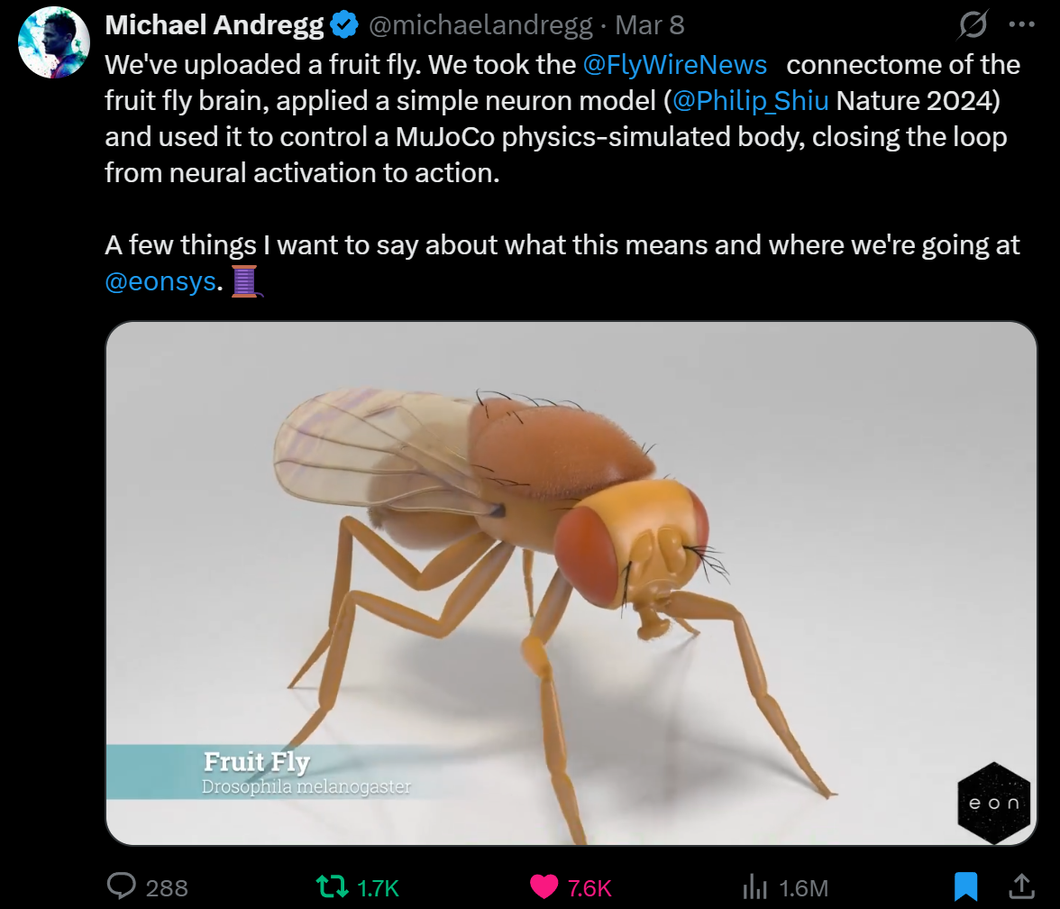This screenshot has width=1060, height=909.
Task: Open the Mar 8 timestamp link
Action: [649, 24]
